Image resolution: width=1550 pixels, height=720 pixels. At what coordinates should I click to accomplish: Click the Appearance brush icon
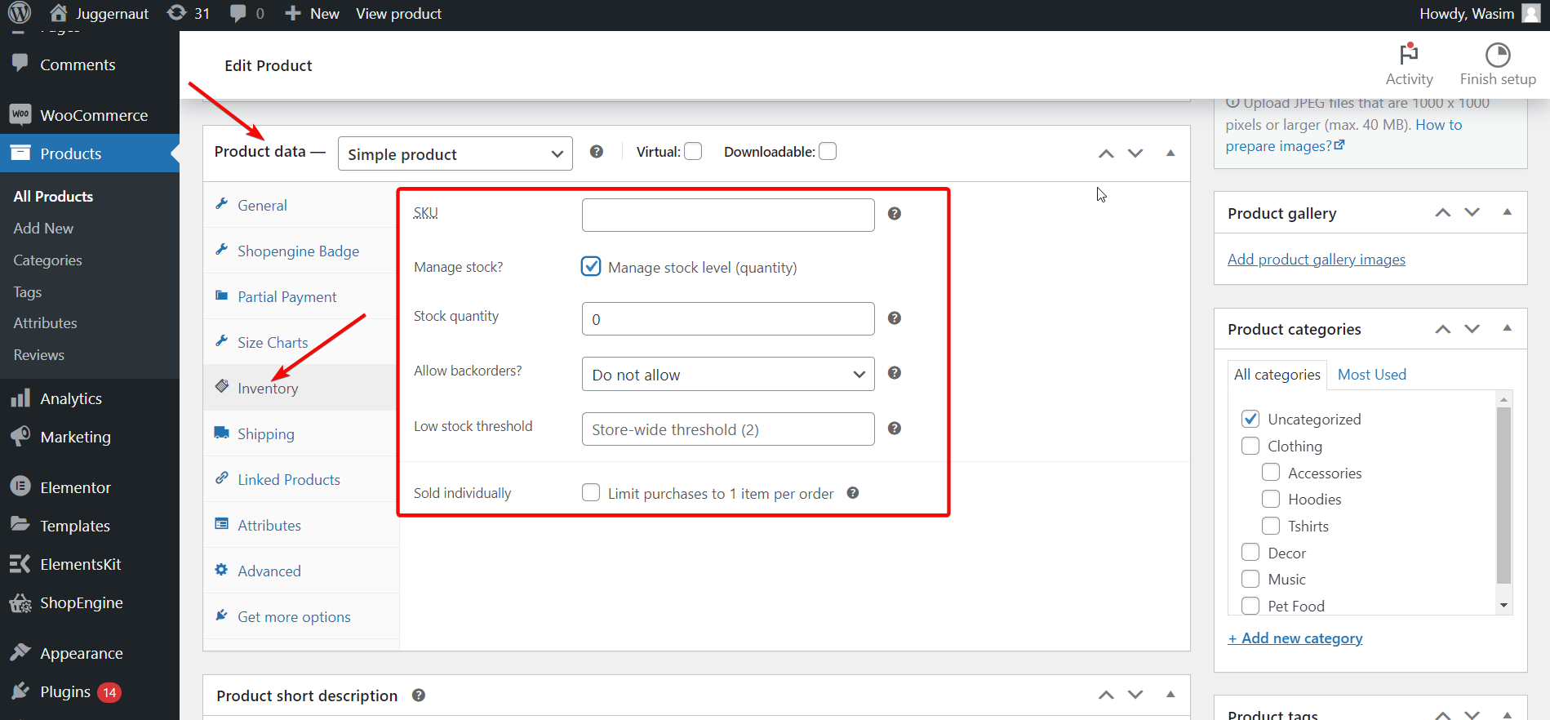pyautogui.click(x=20, y=652)
